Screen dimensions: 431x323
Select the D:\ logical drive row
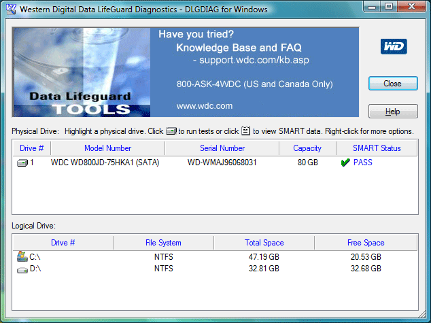215,269
